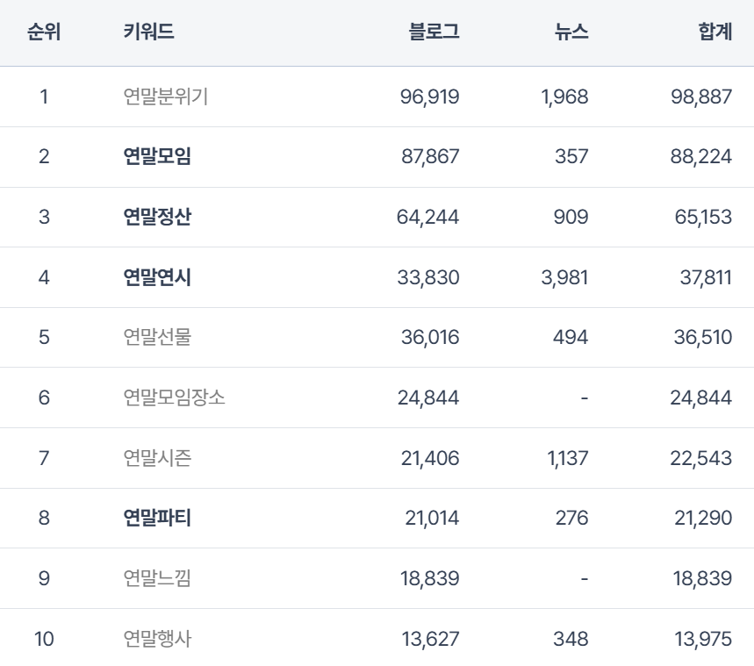Screen dimensions: 754x666
Task: Select the 연말느낌 keyword
Action: 157,578
